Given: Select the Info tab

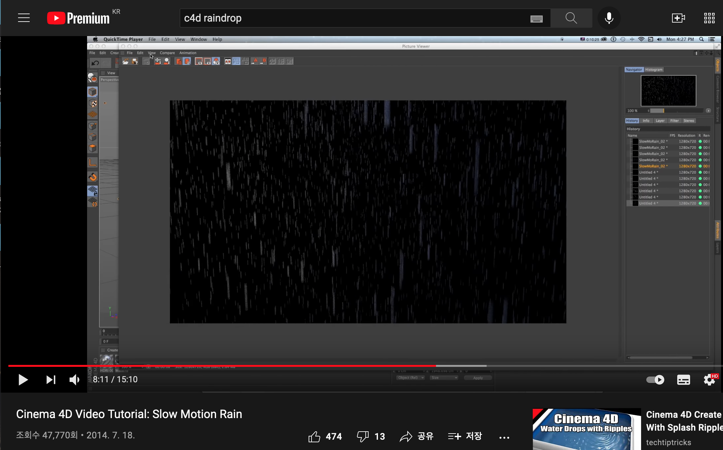Looking at the screenshot, I should pos(646,121).
